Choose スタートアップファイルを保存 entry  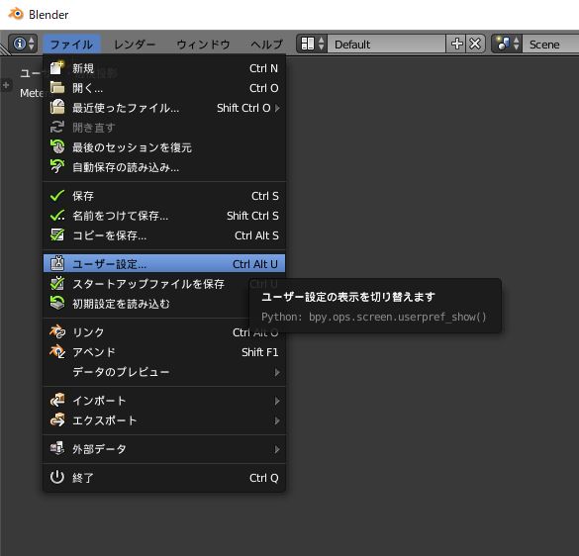pos(164,284)
